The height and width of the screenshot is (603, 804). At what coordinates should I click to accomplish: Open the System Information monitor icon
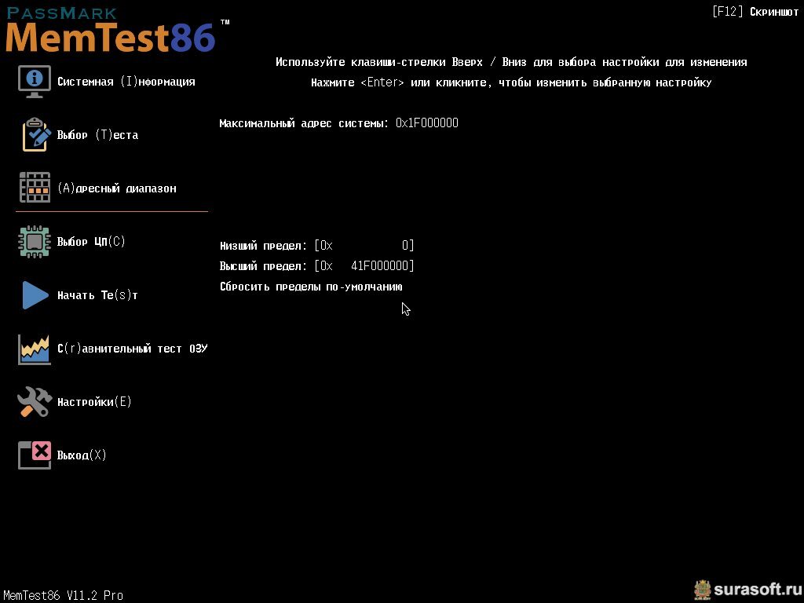click(35, 82)
